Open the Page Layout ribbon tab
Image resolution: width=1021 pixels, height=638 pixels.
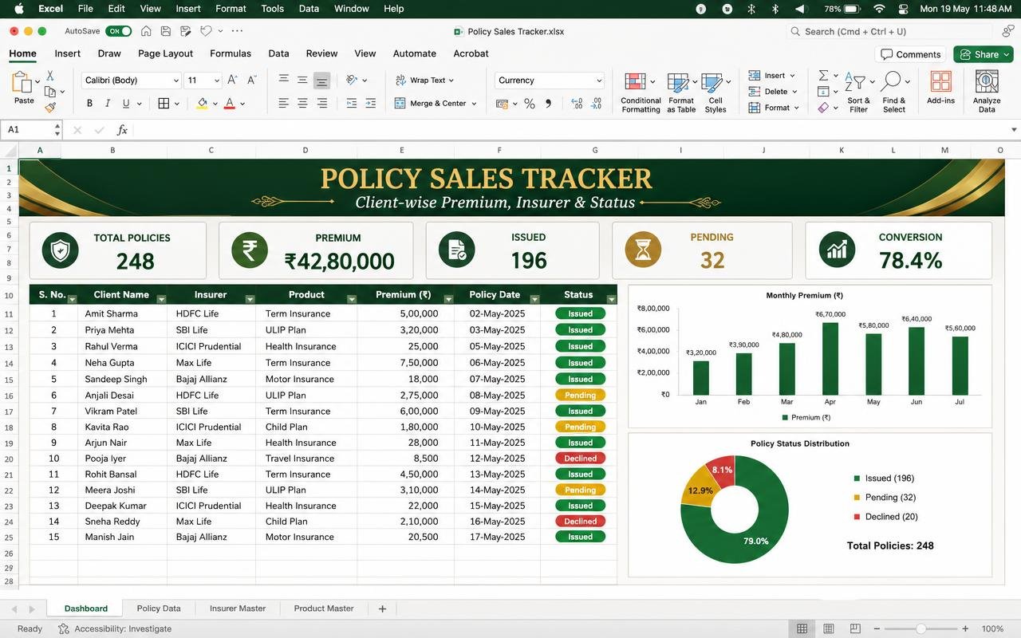165,53
